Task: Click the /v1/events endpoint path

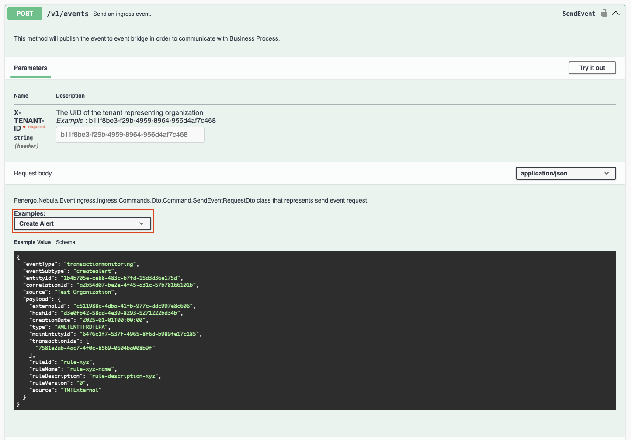Action: point(68,14)
